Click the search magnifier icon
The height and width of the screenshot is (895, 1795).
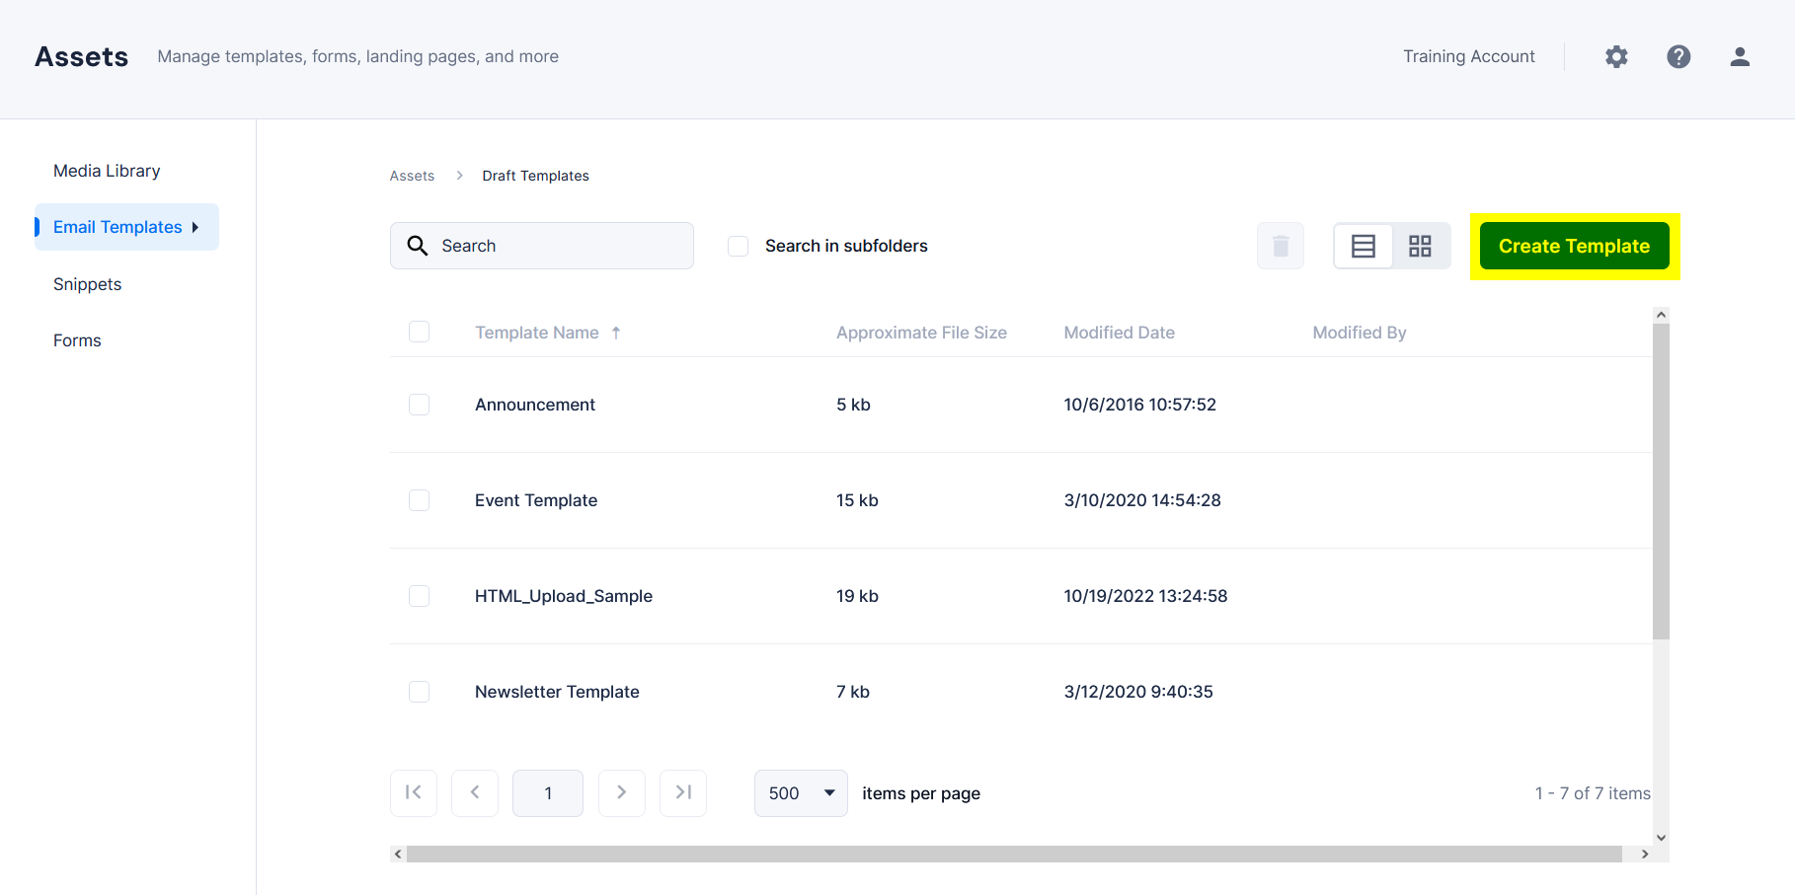coord(418,246)
